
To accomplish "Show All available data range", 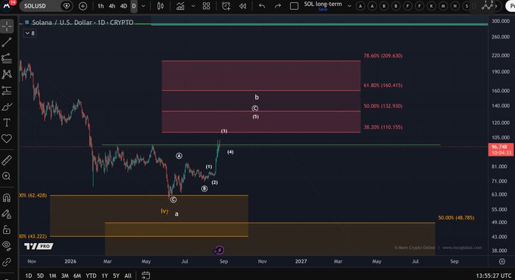I will (128, 275).
